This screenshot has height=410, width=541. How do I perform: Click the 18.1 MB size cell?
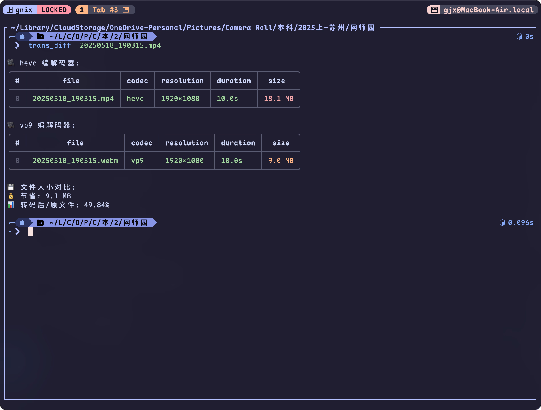278,99
